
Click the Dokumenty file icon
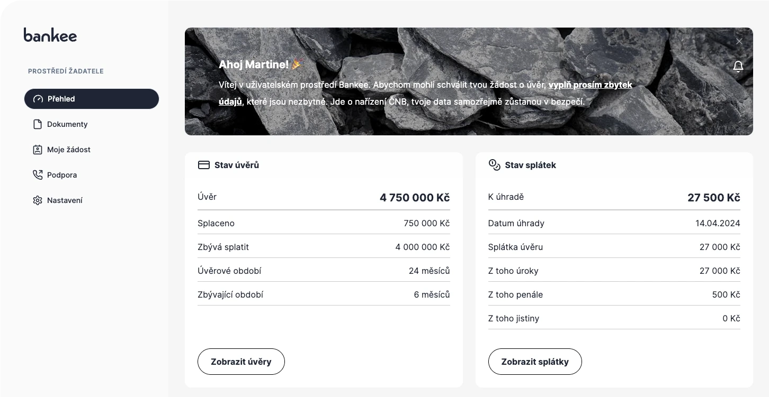click(x=38, y=124)
